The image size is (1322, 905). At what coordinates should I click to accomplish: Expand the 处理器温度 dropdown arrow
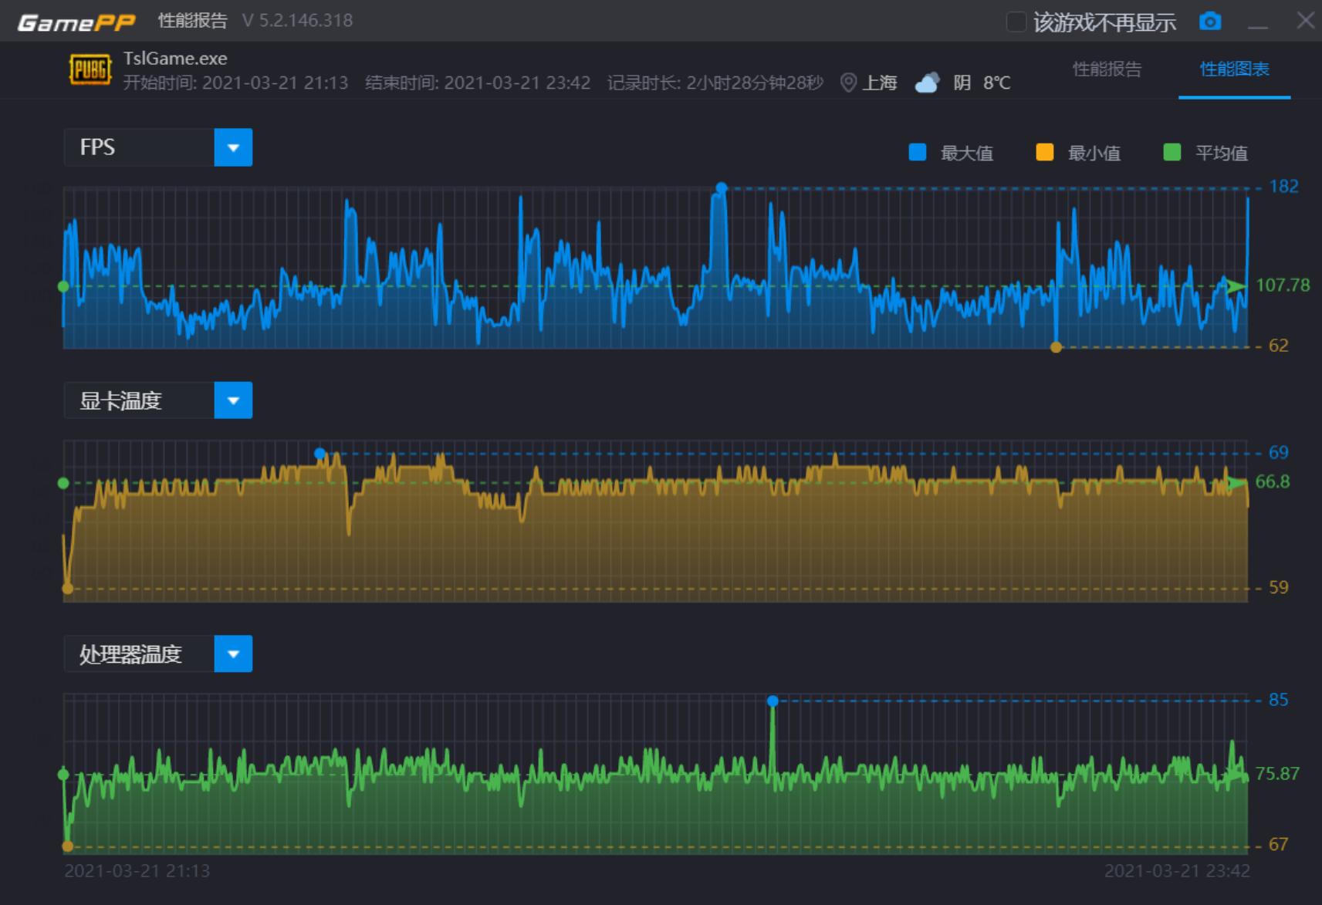(233, 654)
